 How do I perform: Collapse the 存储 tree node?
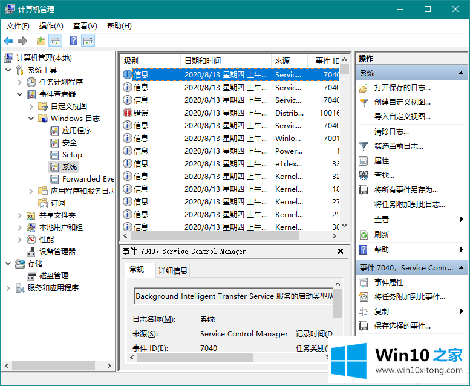[x=8, y=264]
